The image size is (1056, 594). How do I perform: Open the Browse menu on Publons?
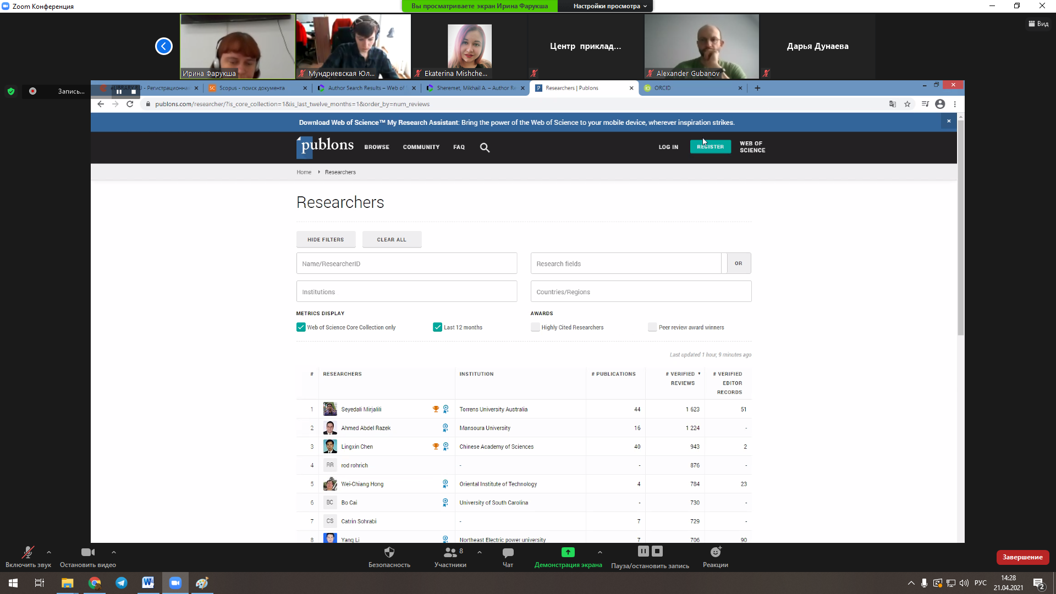[377, 147]
